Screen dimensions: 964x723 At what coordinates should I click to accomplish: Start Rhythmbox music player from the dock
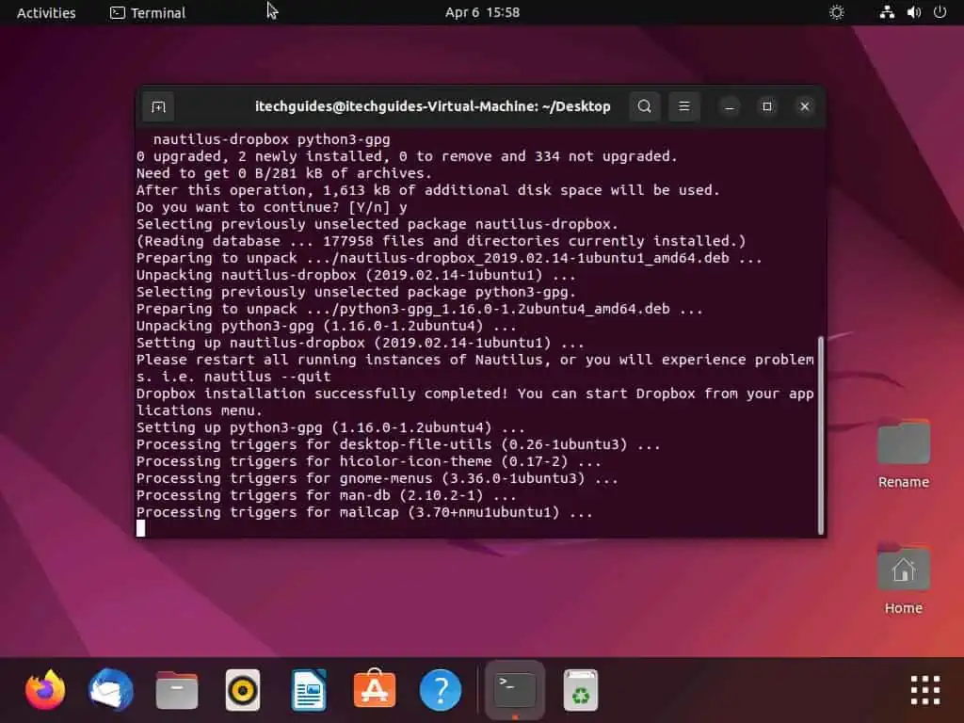coord(242,689)
